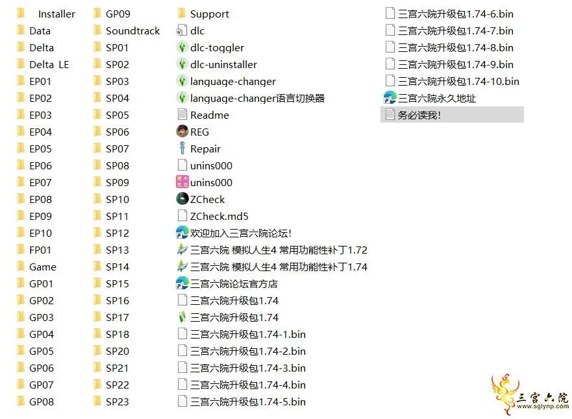Click the ZCheck disc icon
The height and width of the screenshot is (419, 572).
click(182, 198)
